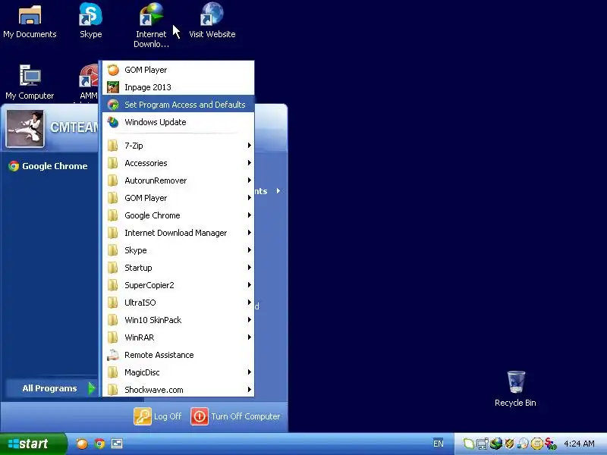Click the All Programs green arrow
The image size is (607, 455).
pyautogui.click(x=92, y=388)
